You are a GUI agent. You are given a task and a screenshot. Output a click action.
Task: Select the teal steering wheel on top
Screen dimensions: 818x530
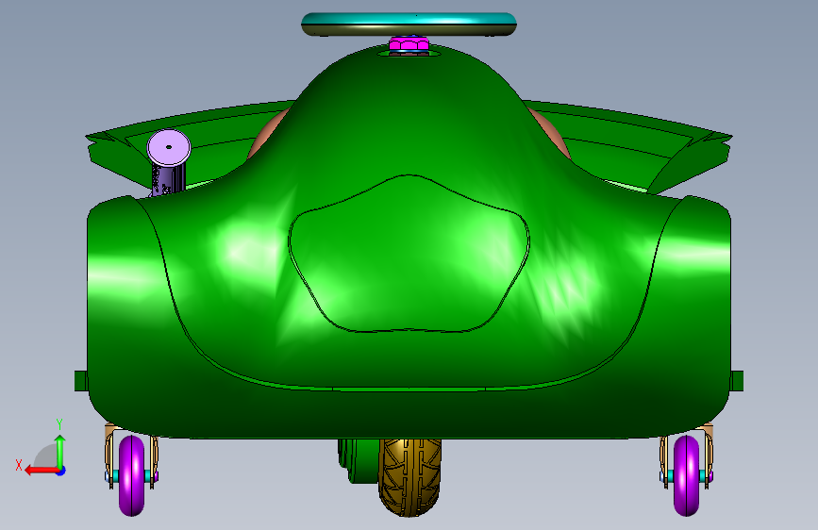(409, 24)
